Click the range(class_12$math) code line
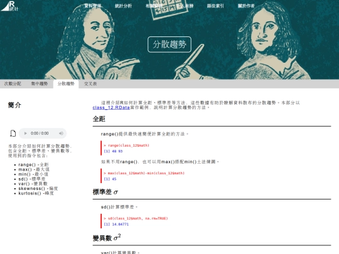The height and width of the screenshot is (254, 339). pos(126,146)
